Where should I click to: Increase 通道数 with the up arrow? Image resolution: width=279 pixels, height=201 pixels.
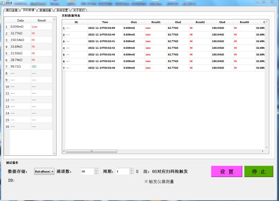click(x=96, y=170)
